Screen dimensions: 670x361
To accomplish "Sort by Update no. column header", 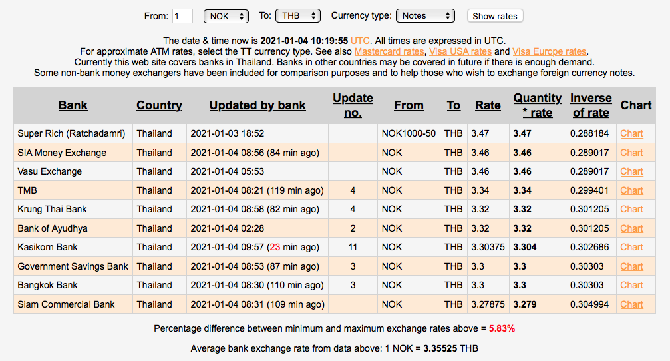I will (x=353, y=105).
